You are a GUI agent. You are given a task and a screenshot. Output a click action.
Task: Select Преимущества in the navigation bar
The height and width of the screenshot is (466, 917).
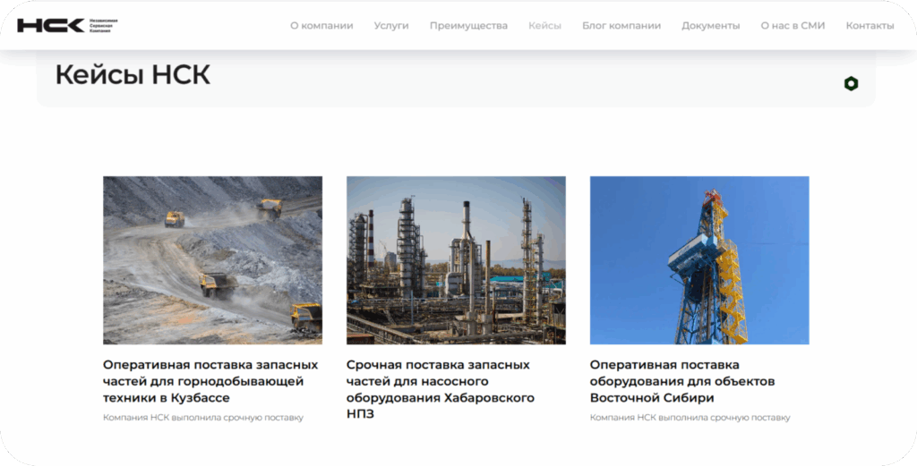pos(468,26)
